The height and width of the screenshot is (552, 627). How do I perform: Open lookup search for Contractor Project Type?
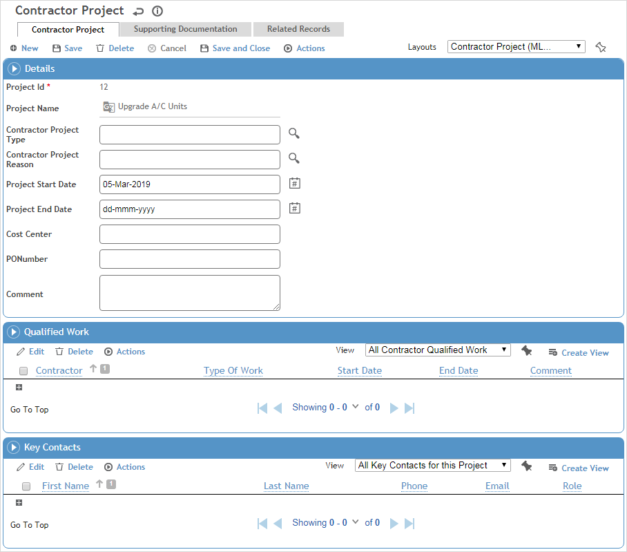tap(294, 134)
